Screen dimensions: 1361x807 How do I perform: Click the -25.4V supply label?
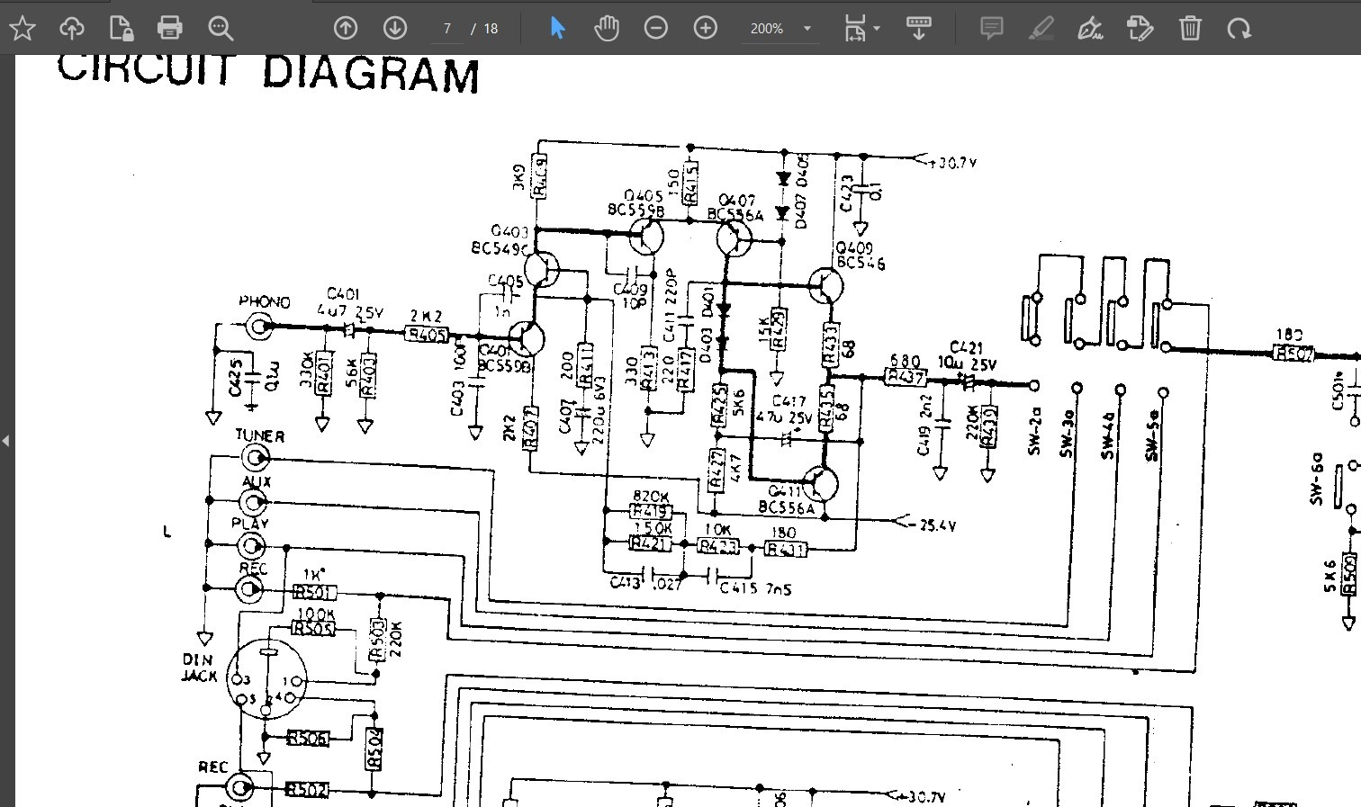pyautogui.click(x=932, y=525)
